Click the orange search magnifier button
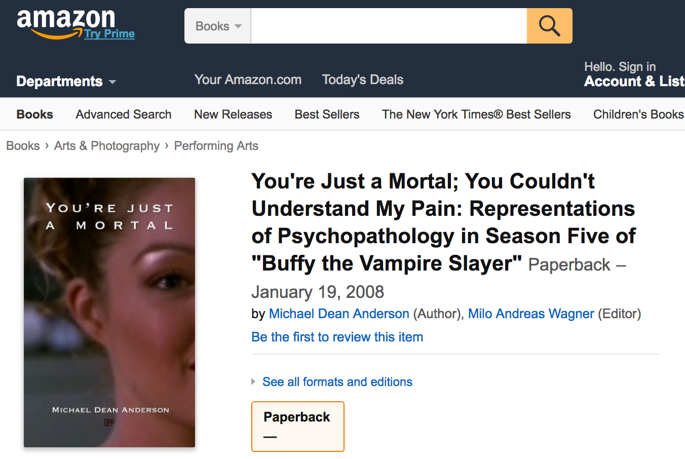685x459 pixels. tap(550, 26)
